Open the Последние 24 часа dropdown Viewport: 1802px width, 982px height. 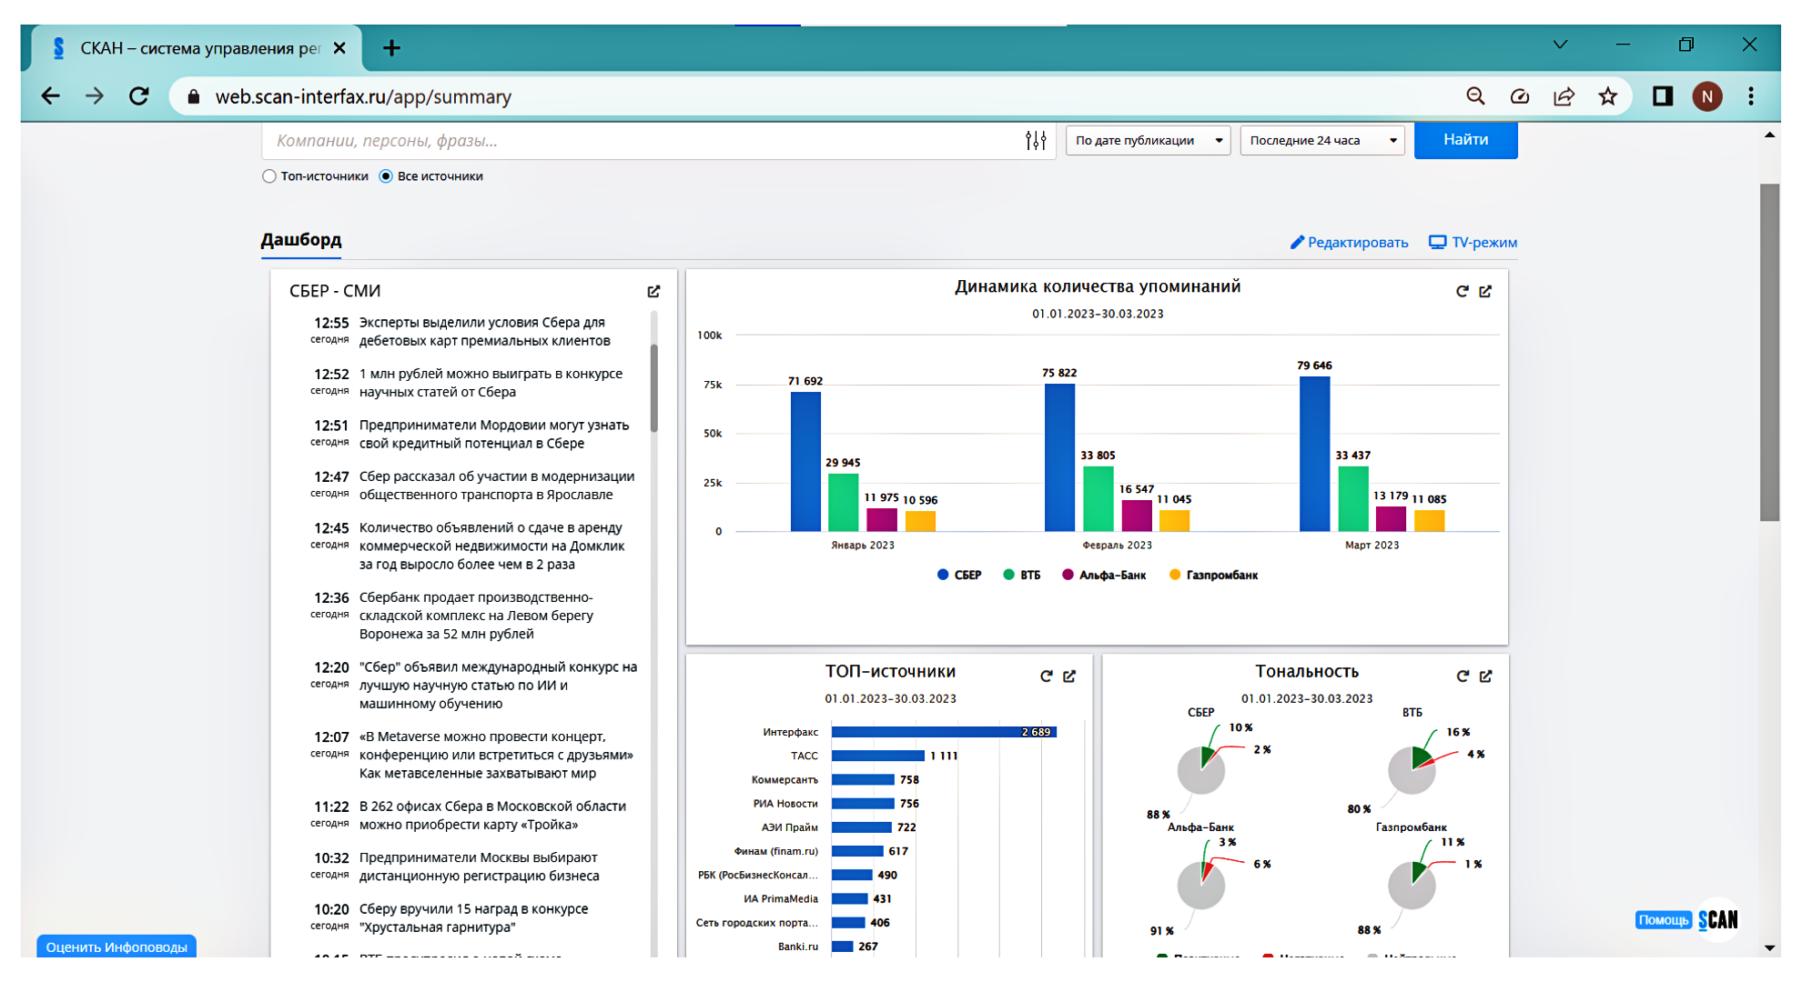click(1321, 140)
